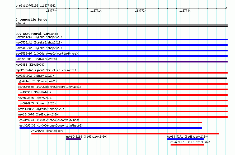Select the blue nsv5442742 variant bar
Image resolution: width=235 pixels, height=155 pixels.
(121, 51)
